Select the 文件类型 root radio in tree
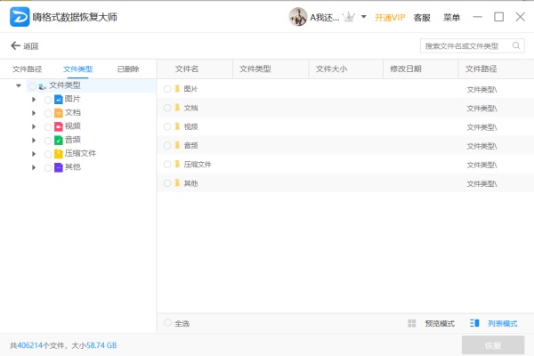This screenshot has width=534, height=356. [32, 86]
